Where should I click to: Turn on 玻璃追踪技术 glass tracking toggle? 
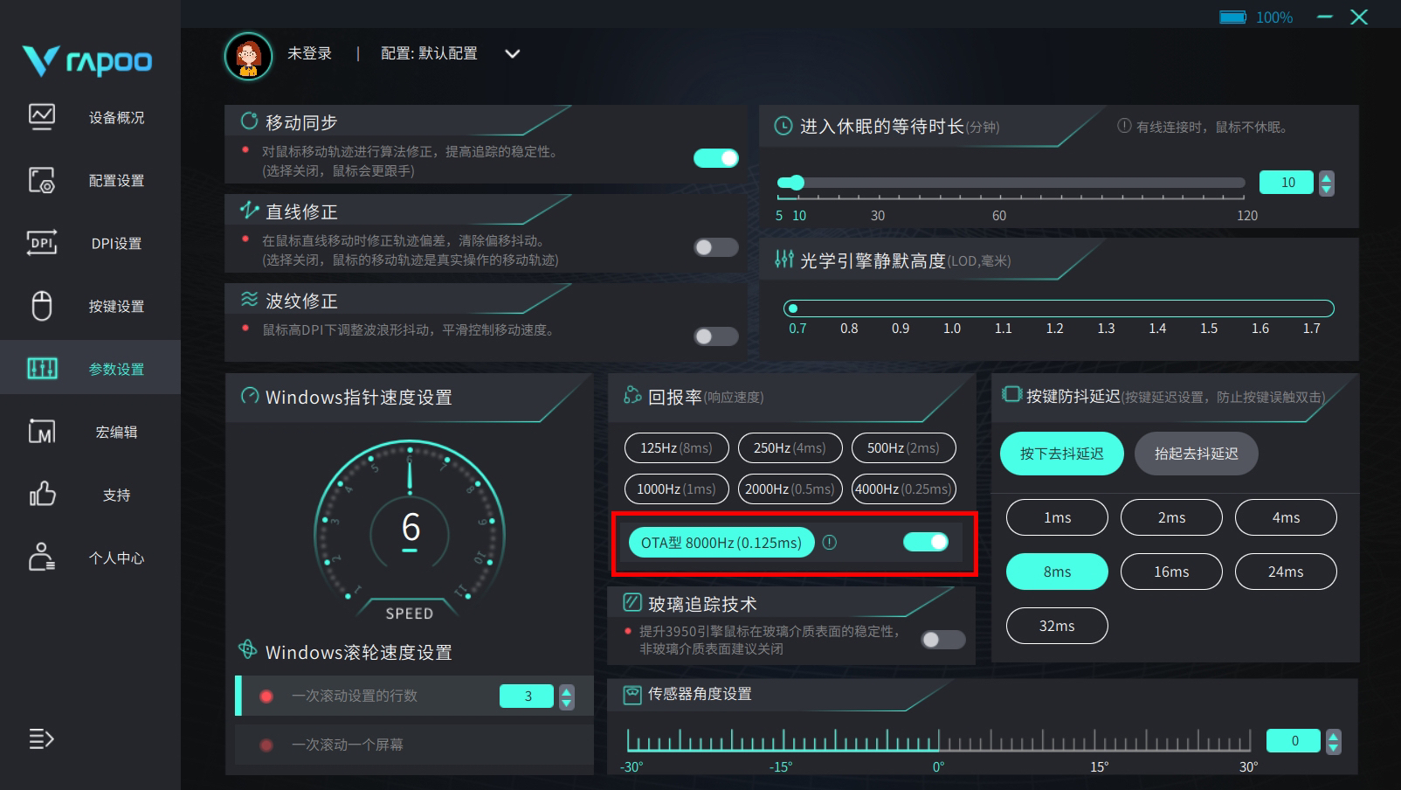(943, 640)
